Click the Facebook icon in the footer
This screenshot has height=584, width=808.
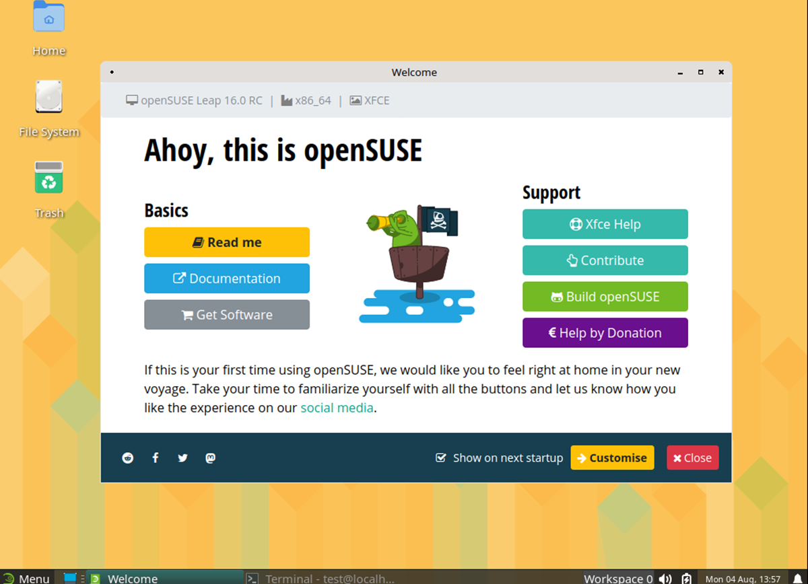(x=156, y=458)
